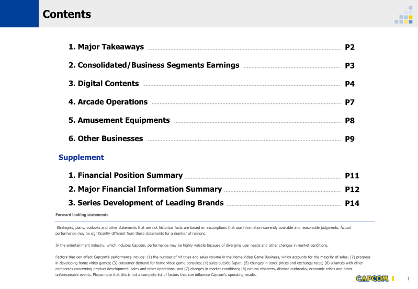Click page reference P2
This screenshot has width=418, height=289.
click(350, 48)
